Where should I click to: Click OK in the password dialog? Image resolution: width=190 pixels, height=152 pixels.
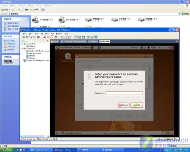[137, 105]
